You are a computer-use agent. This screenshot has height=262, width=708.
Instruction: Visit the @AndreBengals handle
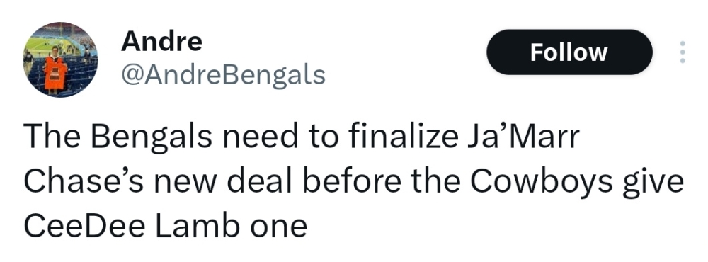point(223,74)
